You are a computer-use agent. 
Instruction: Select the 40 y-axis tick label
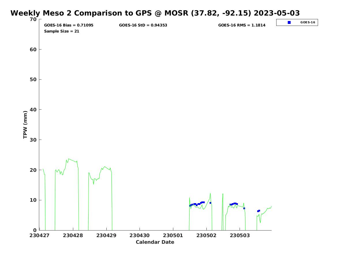(x=33, y=110)
